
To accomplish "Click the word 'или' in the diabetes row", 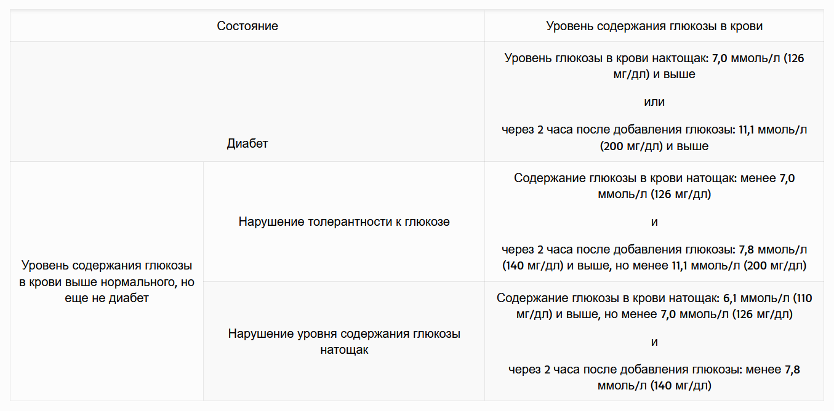I will pyautogui.click(x=654, y=102).
